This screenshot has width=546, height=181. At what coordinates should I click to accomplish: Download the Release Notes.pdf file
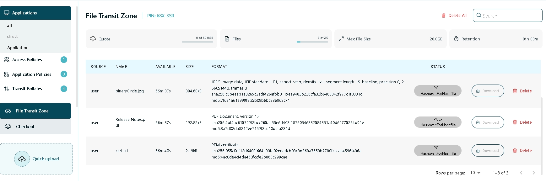coord(487,122)
